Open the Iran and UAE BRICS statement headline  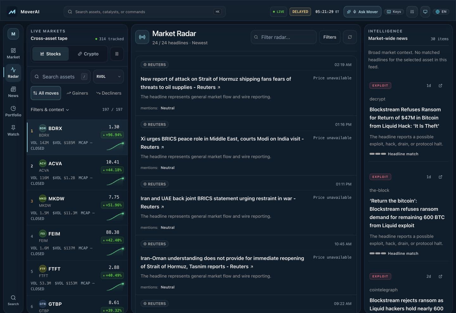click(x=218, y=203)
